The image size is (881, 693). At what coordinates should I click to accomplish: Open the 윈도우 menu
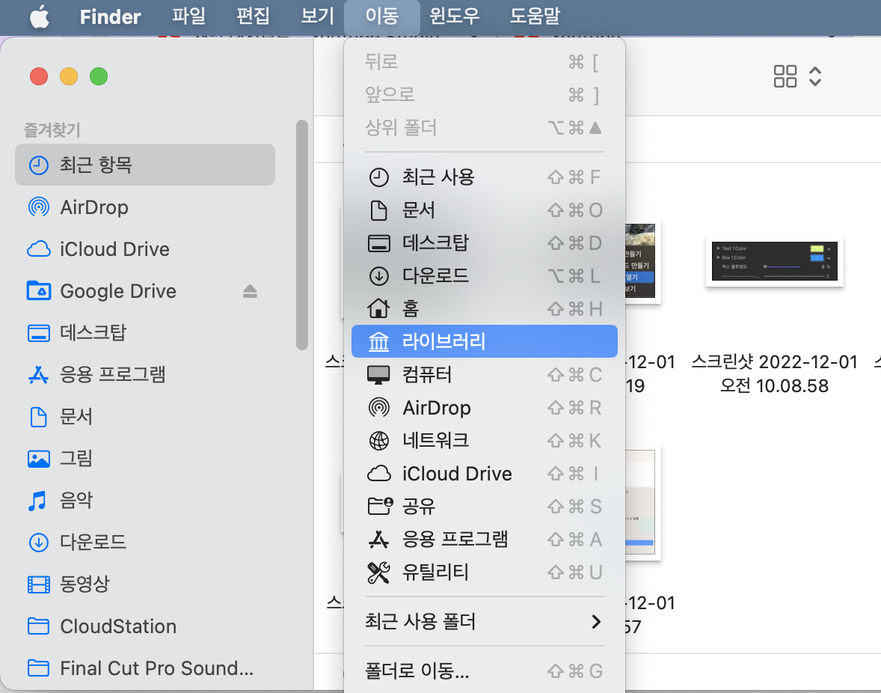(455, 16)
